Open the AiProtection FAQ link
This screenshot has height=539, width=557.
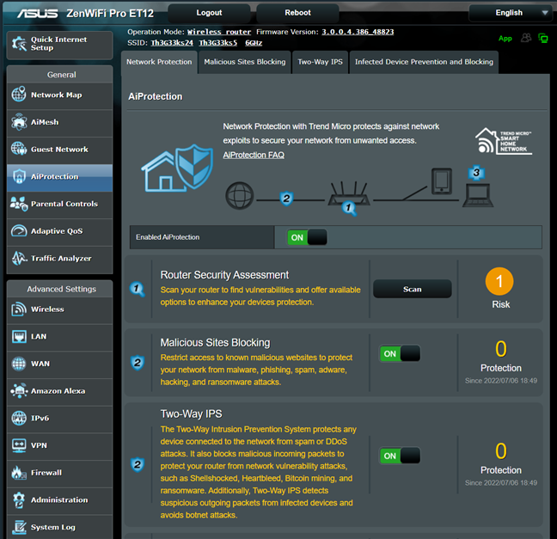[x=254, y=155]
